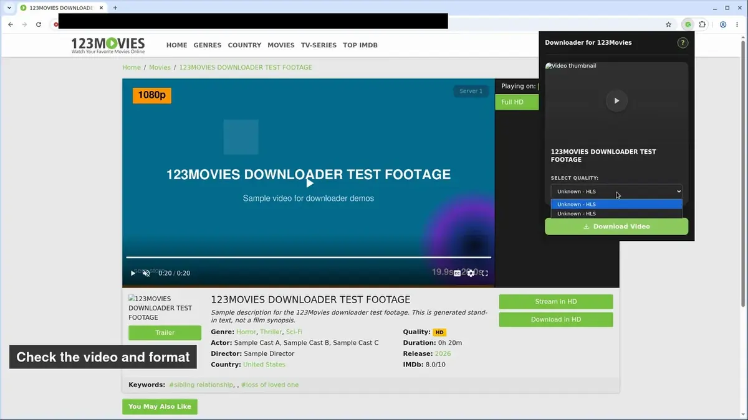
Task: Click the extension help question-mark icon
Action: pyautogui.click(x=683, y=43)
